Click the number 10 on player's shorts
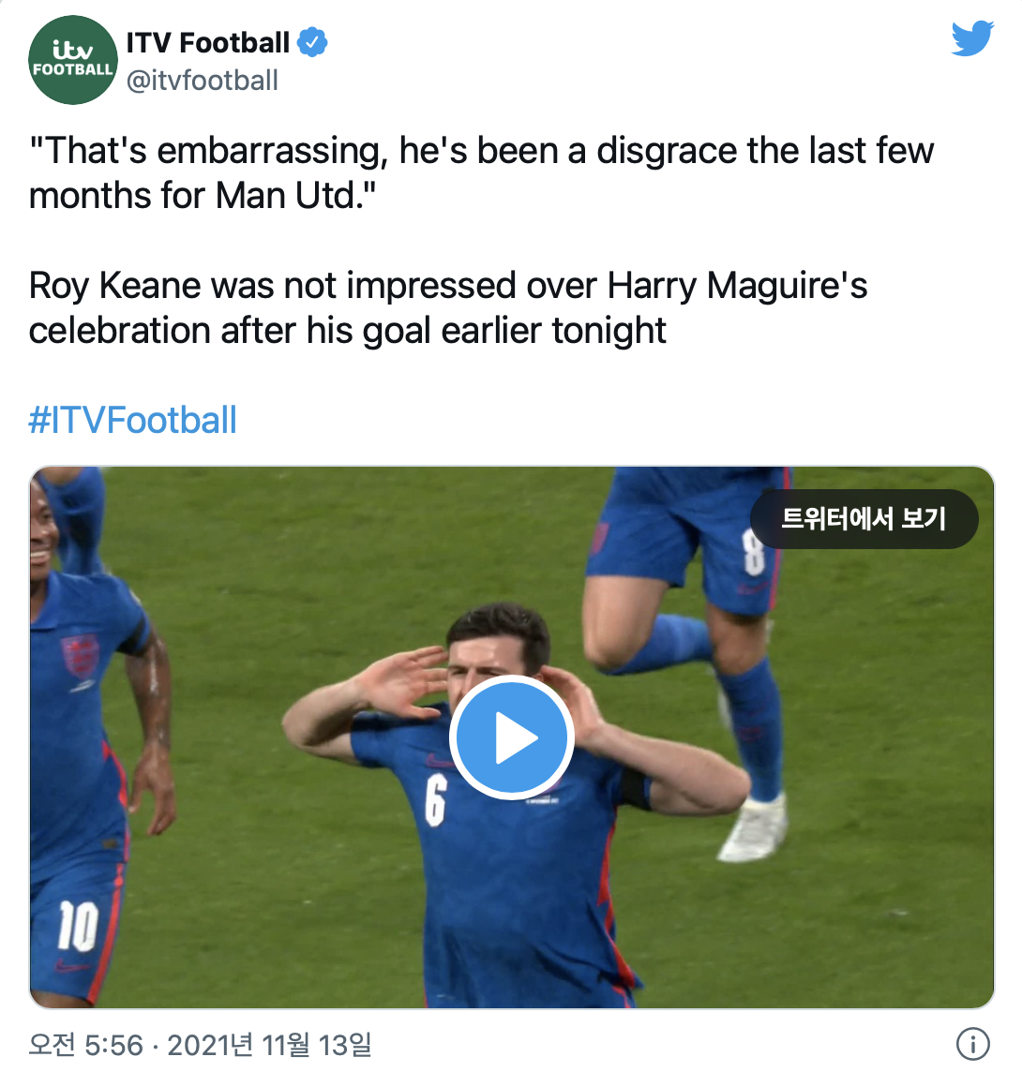 77,926
